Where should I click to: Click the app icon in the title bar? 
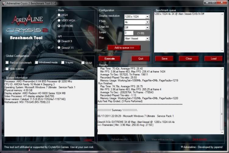(x=4, y=3)
